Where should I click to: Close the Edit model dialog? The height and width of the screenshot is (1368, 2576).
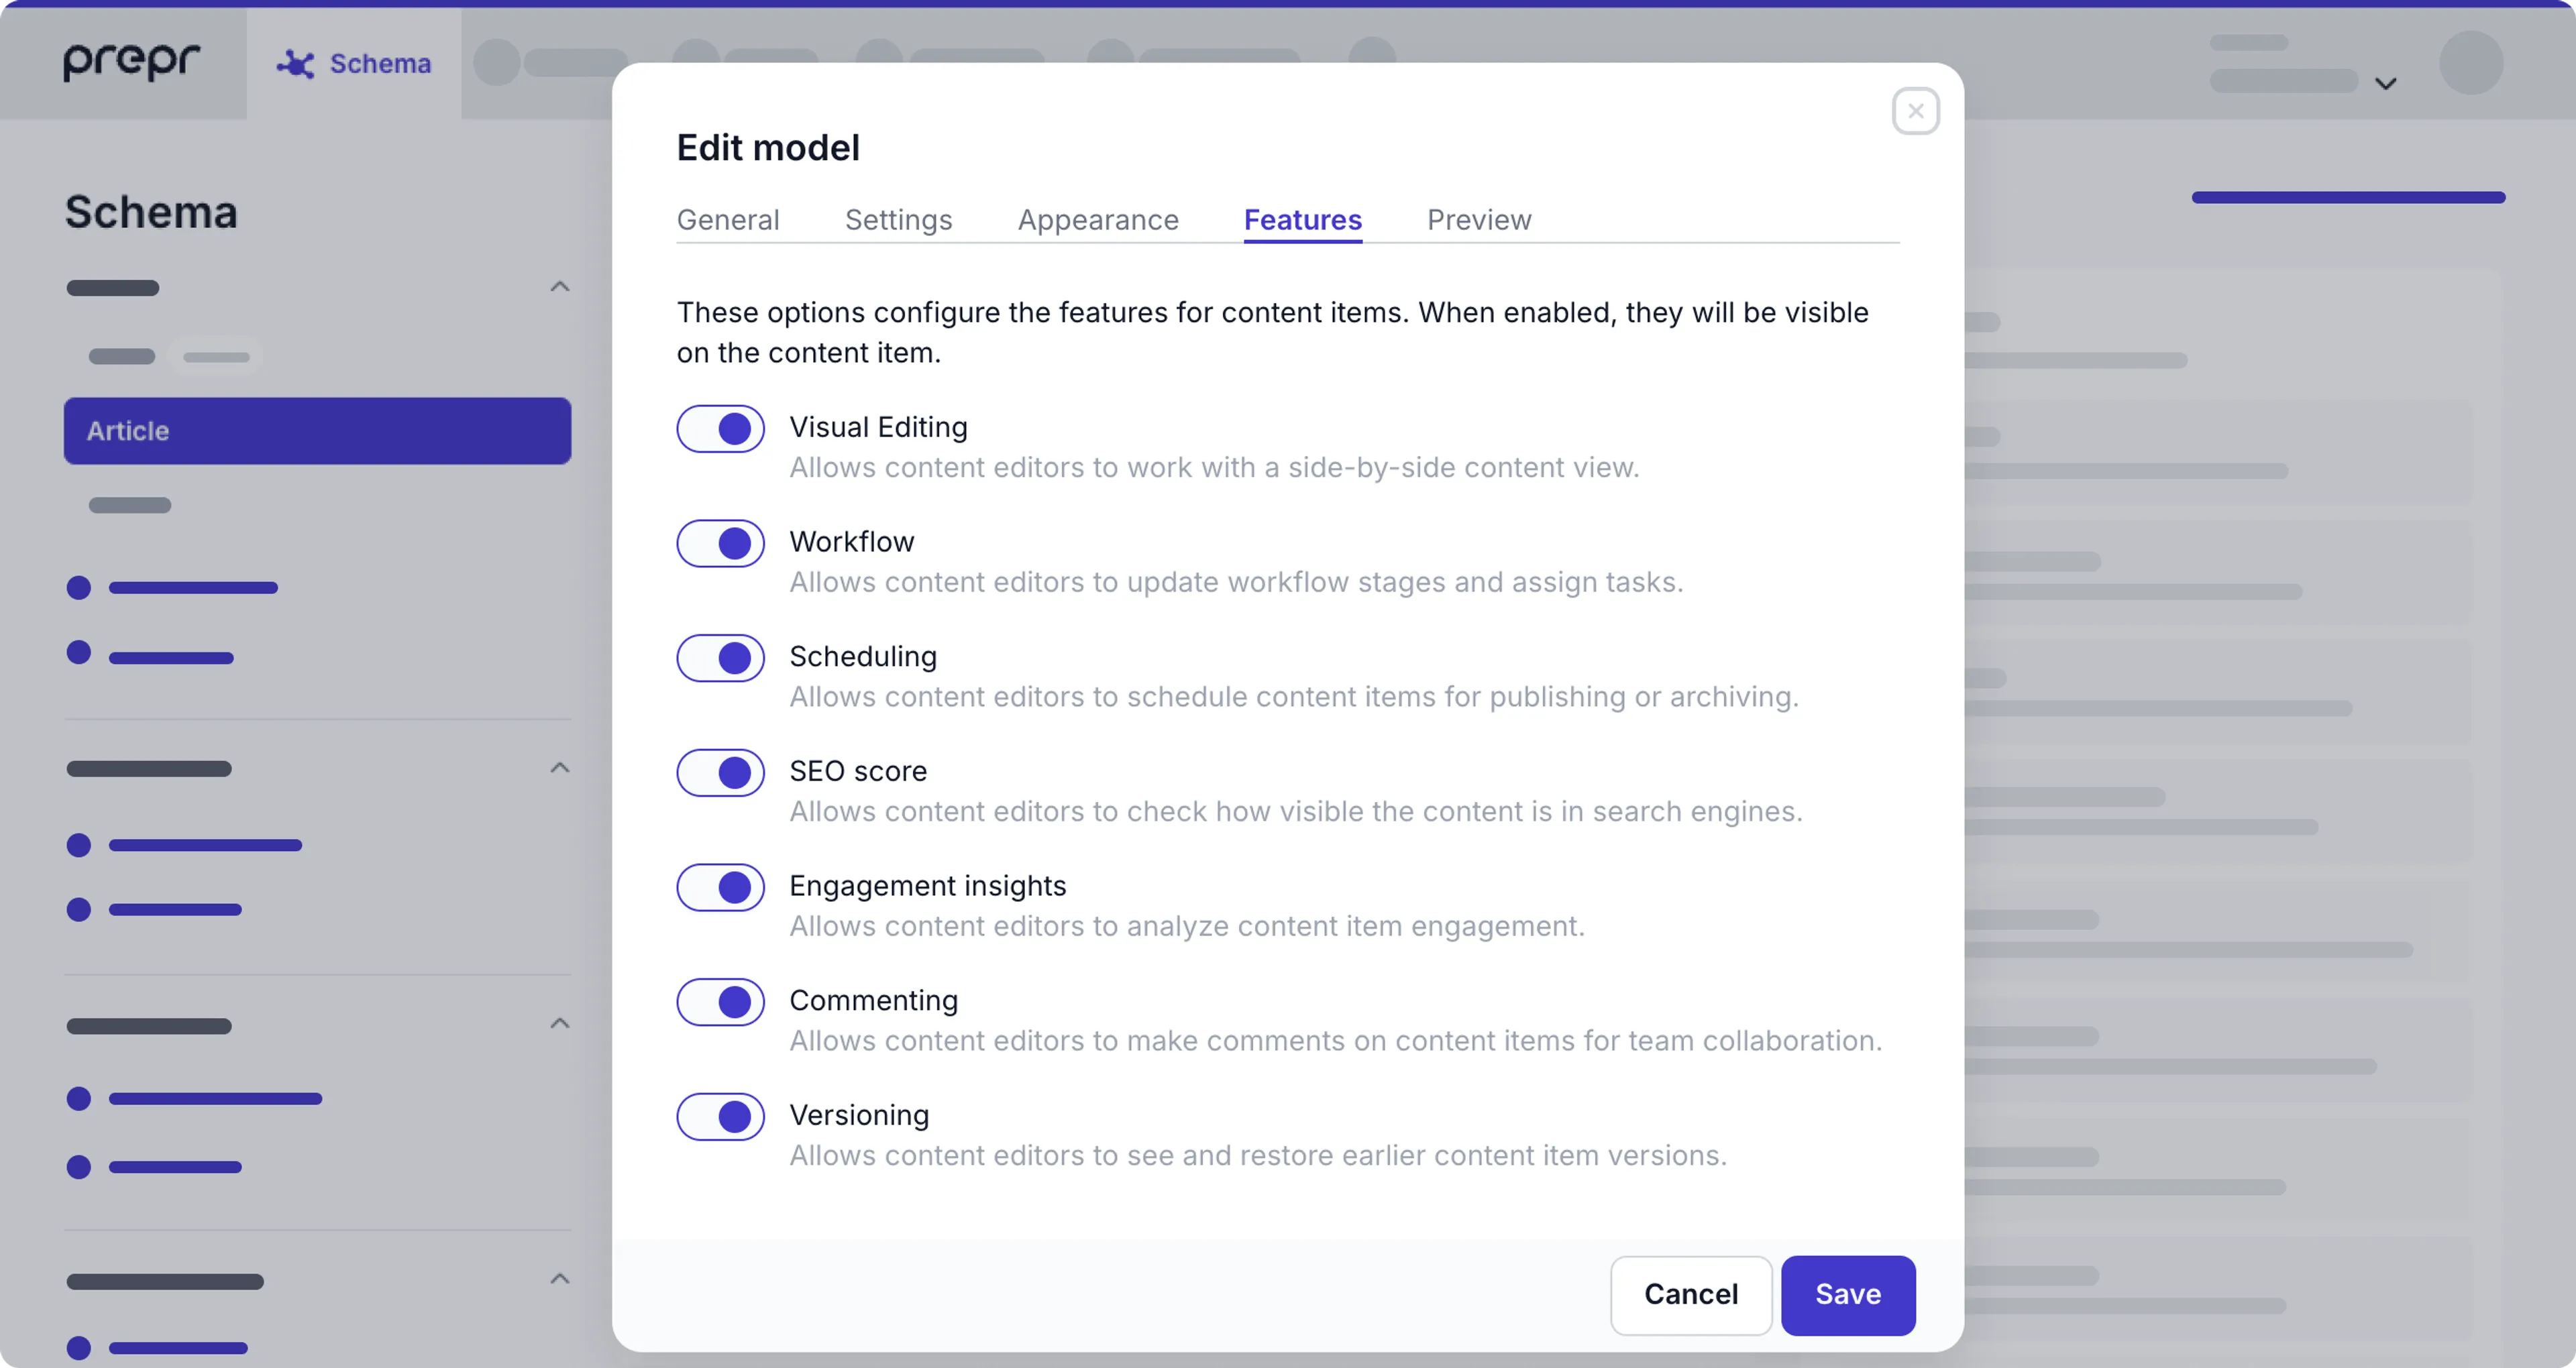click(x=1915, y=110)
